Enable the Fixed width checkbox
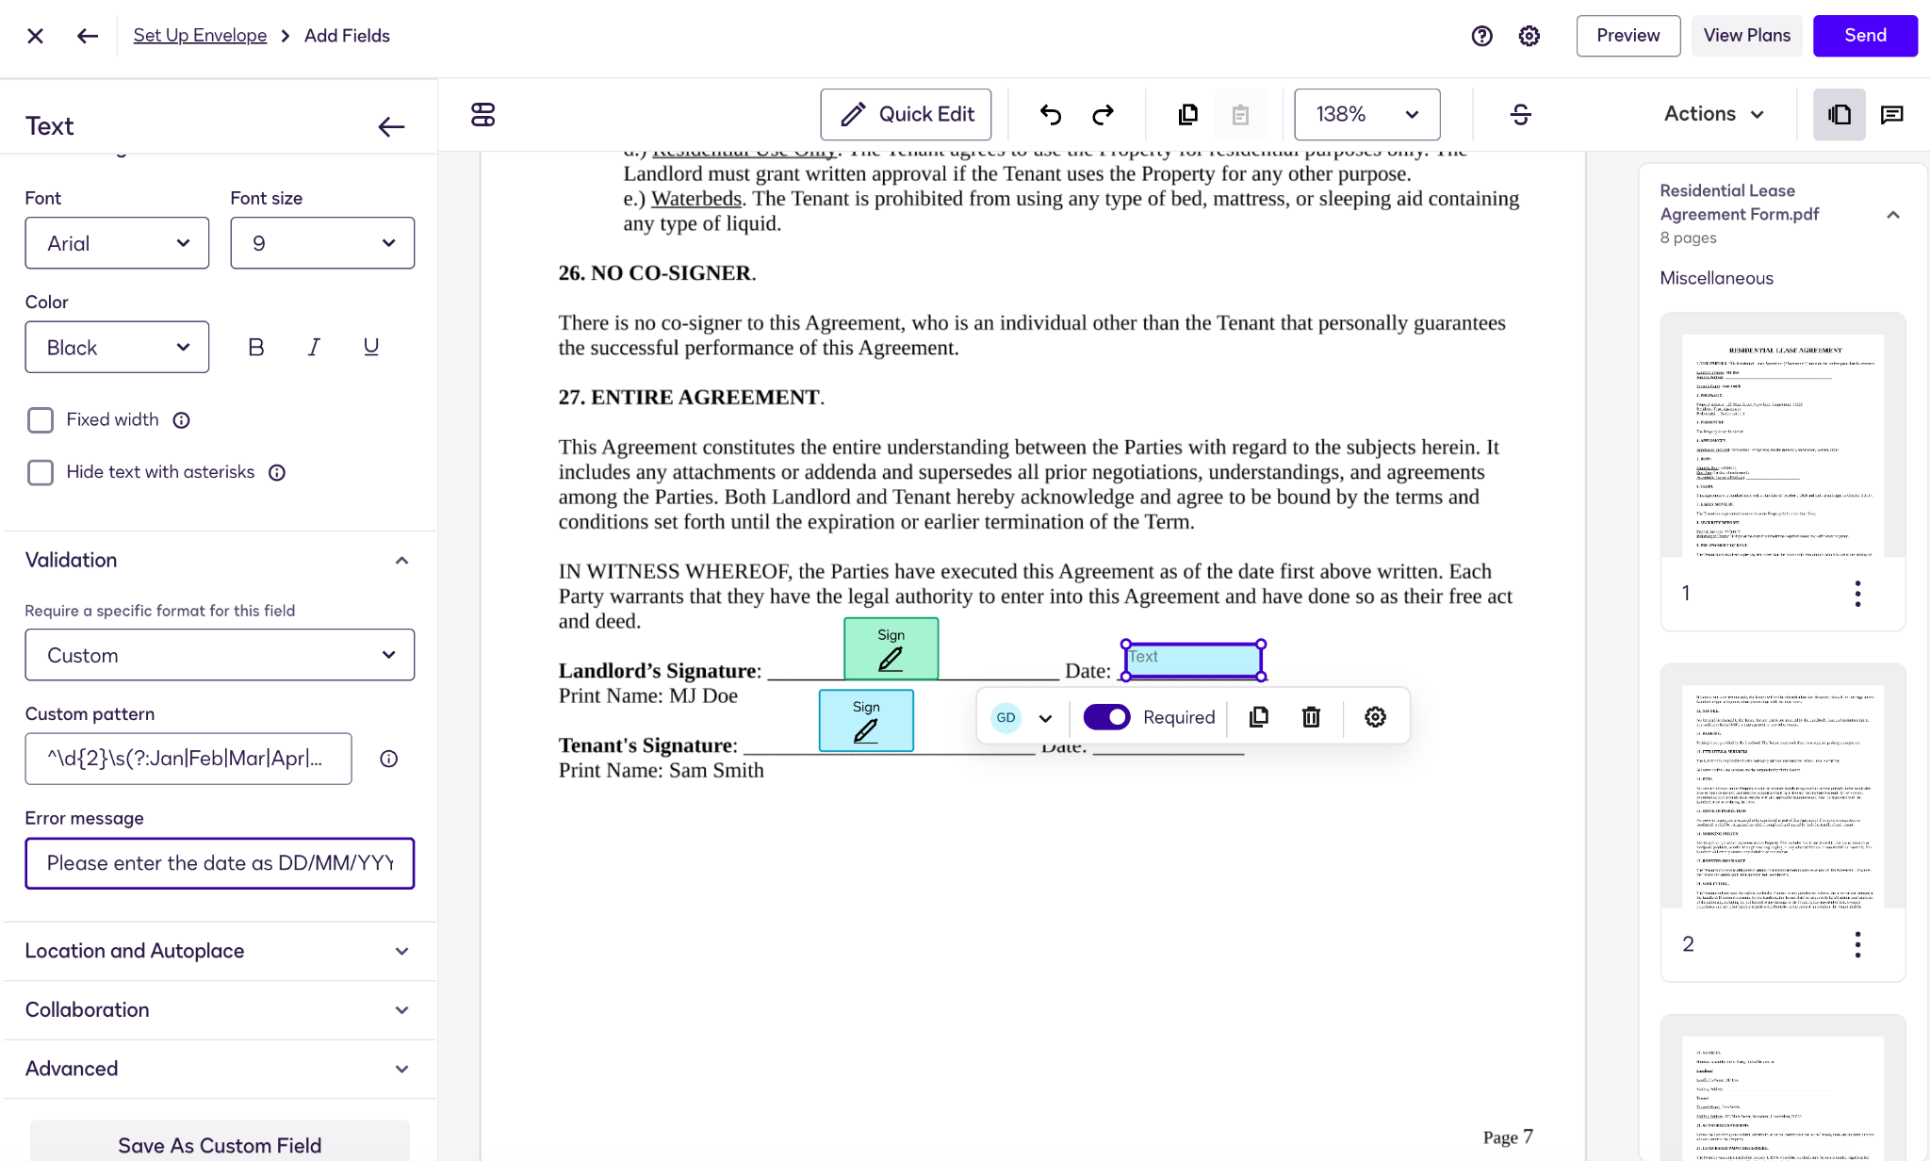 [41, 420]
